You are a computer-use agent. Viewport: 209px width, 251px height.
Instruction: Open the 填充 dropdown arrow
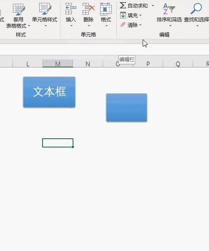tap(141, 16)
